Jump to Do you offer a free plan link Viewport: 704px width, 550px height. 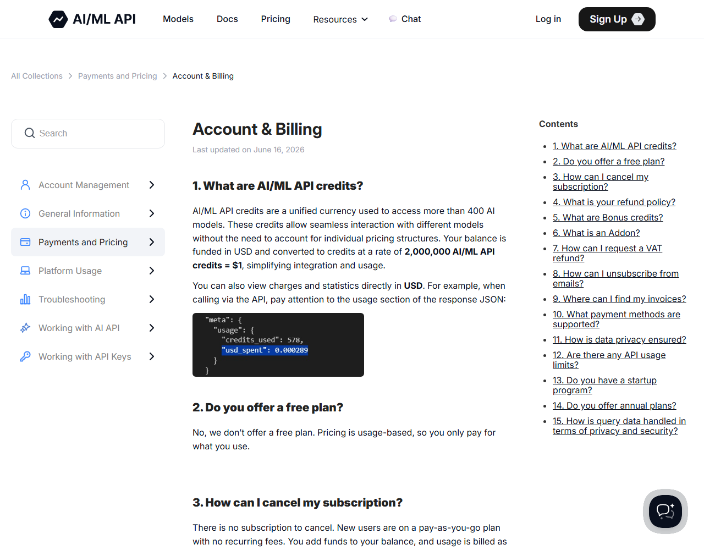608,161
